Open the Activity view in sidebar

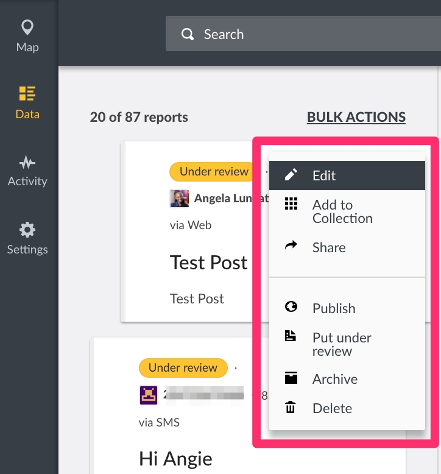click(x=27, y=171)
